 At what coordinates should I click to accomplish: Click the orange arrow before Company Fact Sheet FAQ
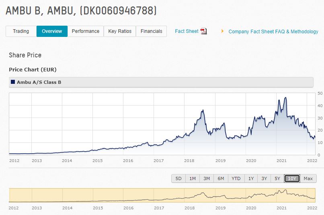222,31
